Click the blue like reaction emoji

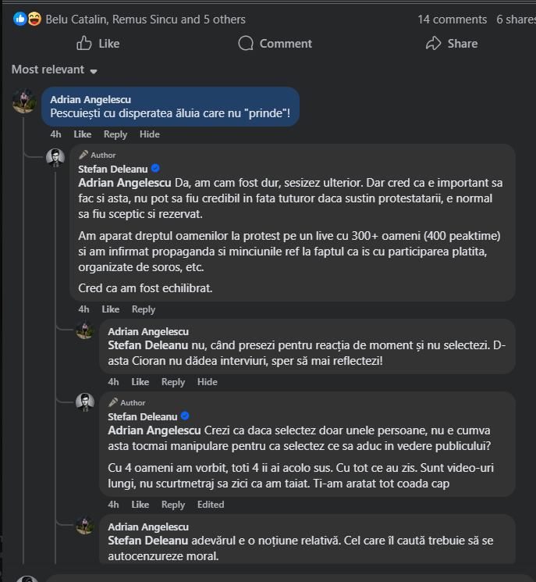[20, 19]
